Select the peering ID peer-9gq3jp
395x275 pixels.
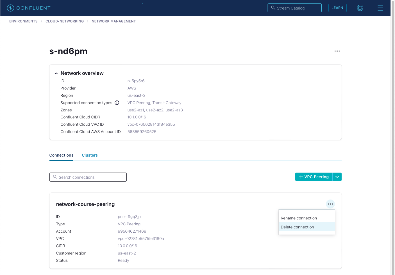129,217
